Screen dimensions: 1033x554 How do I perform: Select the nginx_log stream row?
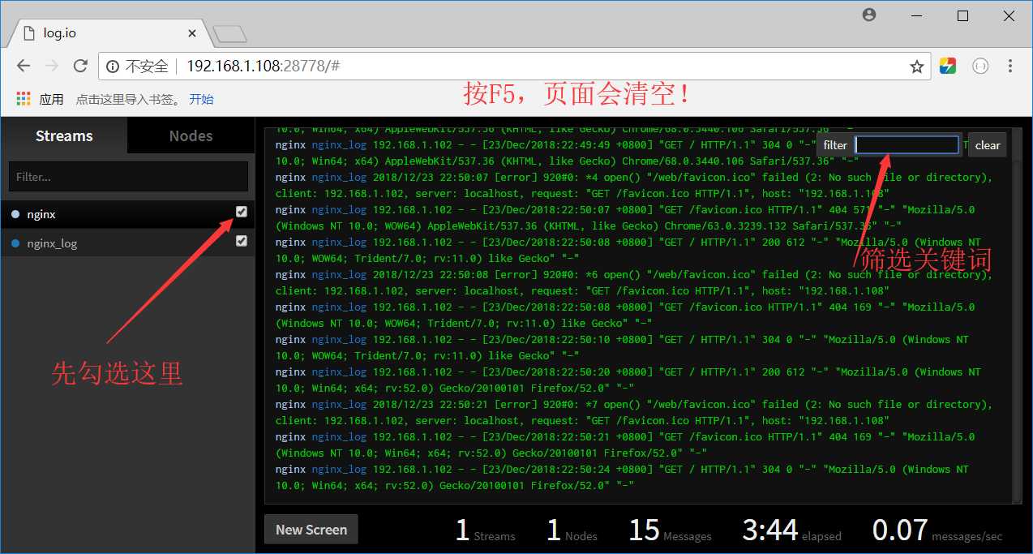click(127, 243)
